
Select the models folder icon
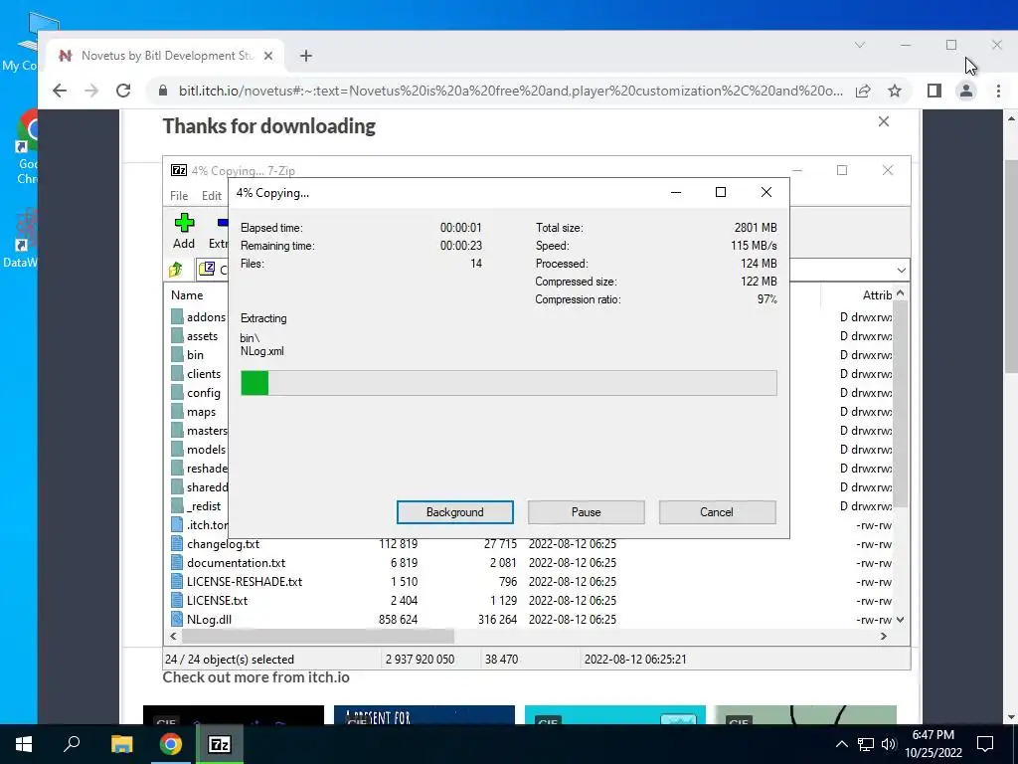tap(177, 449)
